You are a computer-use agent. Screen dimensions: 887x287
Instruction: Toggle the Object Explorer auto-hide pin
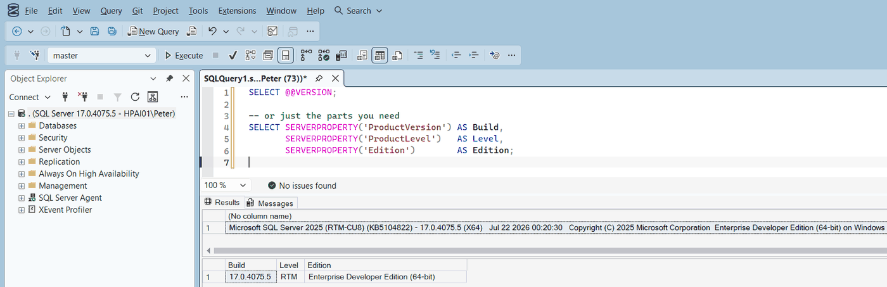coord(169,79)
